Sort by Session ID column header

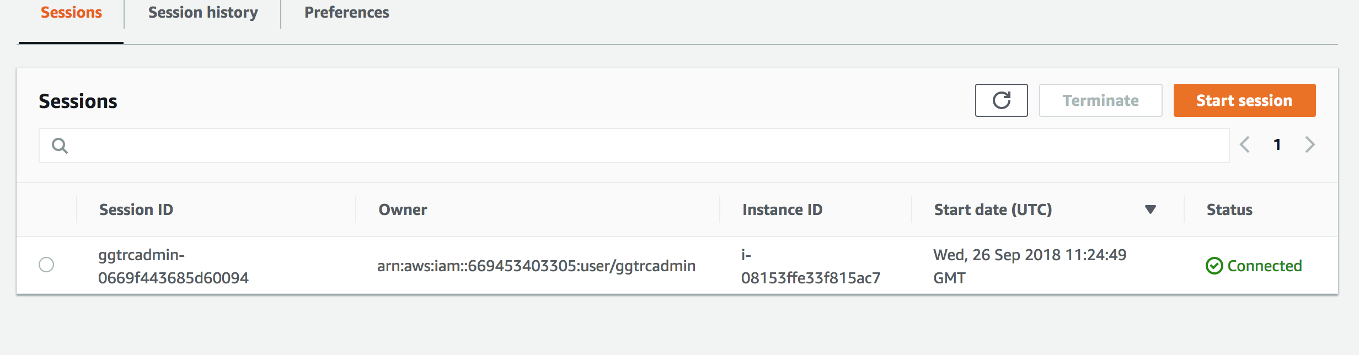pyautogui.click(x=136, y=209)
